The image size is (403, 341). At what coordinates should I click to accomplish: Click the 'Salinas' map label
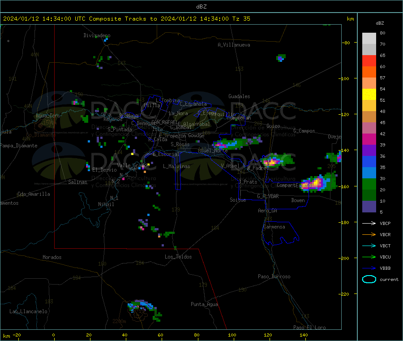77,182
